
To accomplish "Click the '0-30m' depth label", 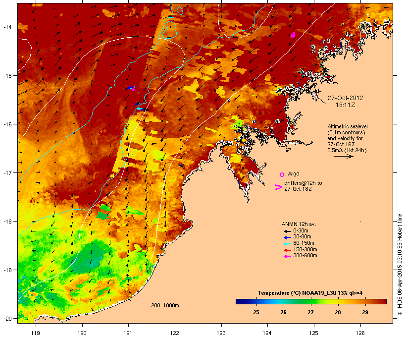I will pos(301,231).
